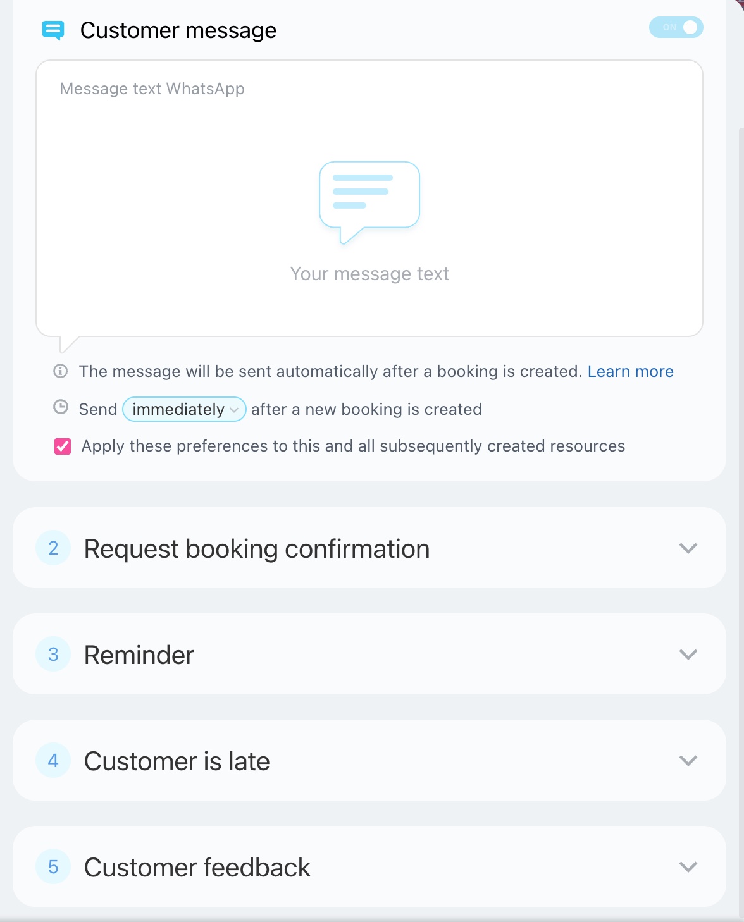Click the Reminder section title
Image resolution: width=744 pixels, height=922 pixels.
[x=139, y=655]
